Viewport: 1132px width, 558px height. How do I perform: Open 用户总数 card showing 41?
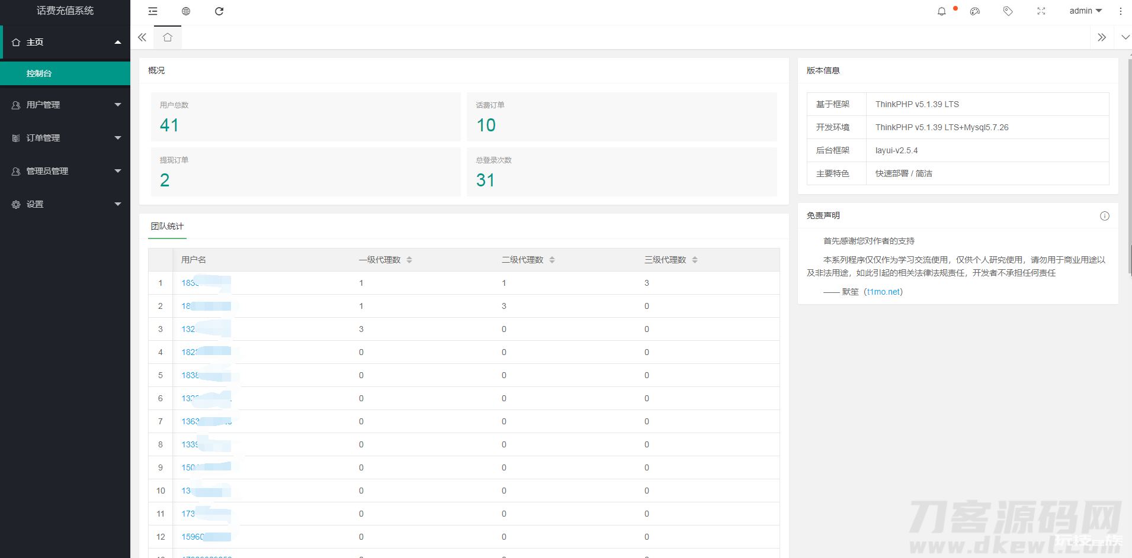point(306,117)
